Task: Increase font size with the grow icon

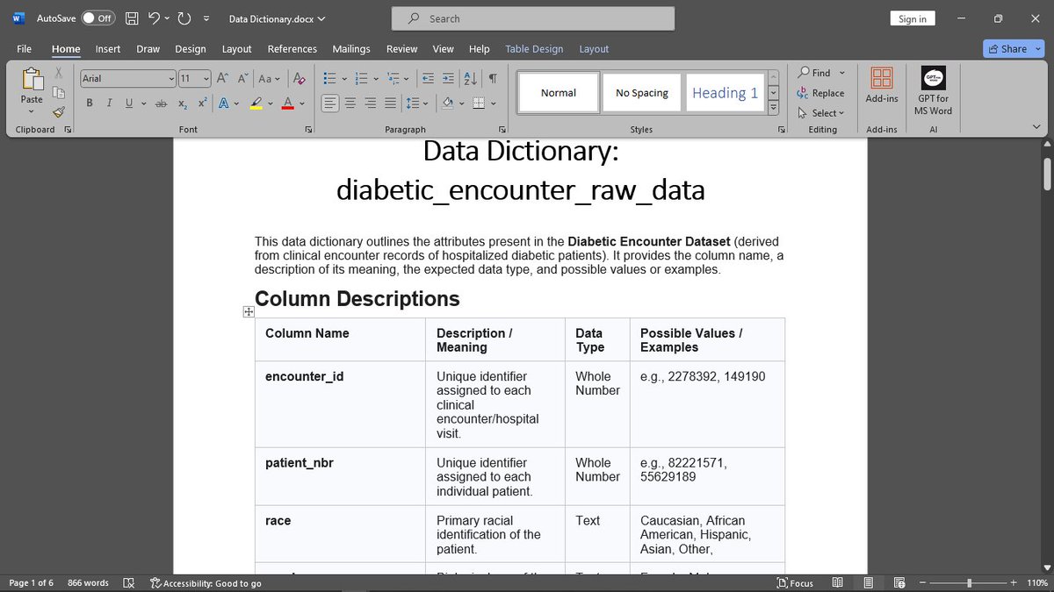Action: pos(222,78)
